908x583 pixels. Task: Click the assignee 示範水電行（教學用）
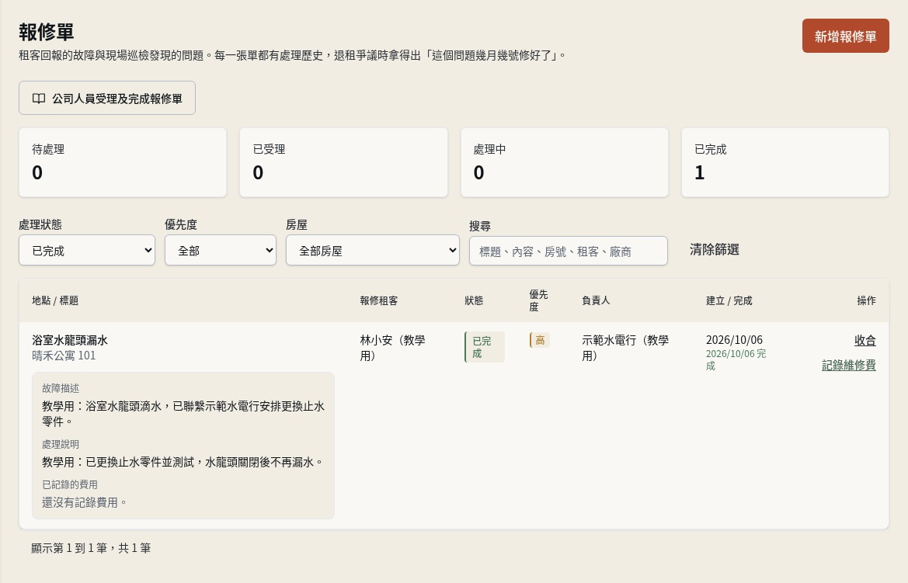pyautogui.click(x=625, y=347)
